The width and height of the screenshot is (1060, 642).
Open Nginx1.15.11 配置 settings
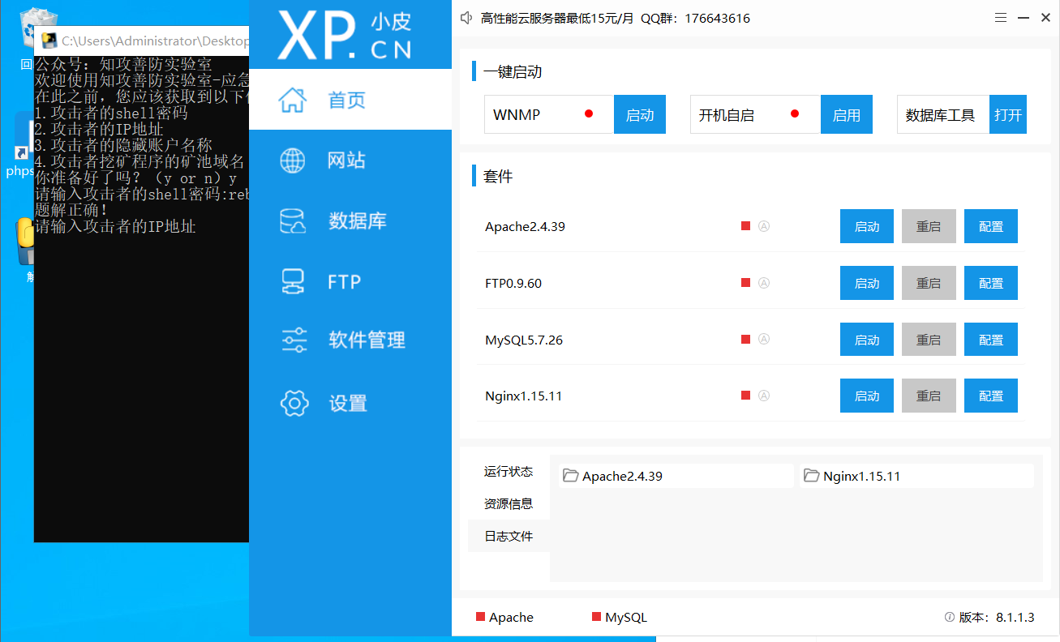pos(991,396)
